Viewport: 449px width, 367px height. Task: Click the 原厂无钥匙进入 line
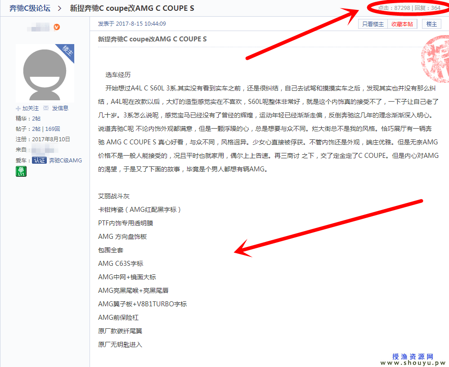tap(120, 345)
